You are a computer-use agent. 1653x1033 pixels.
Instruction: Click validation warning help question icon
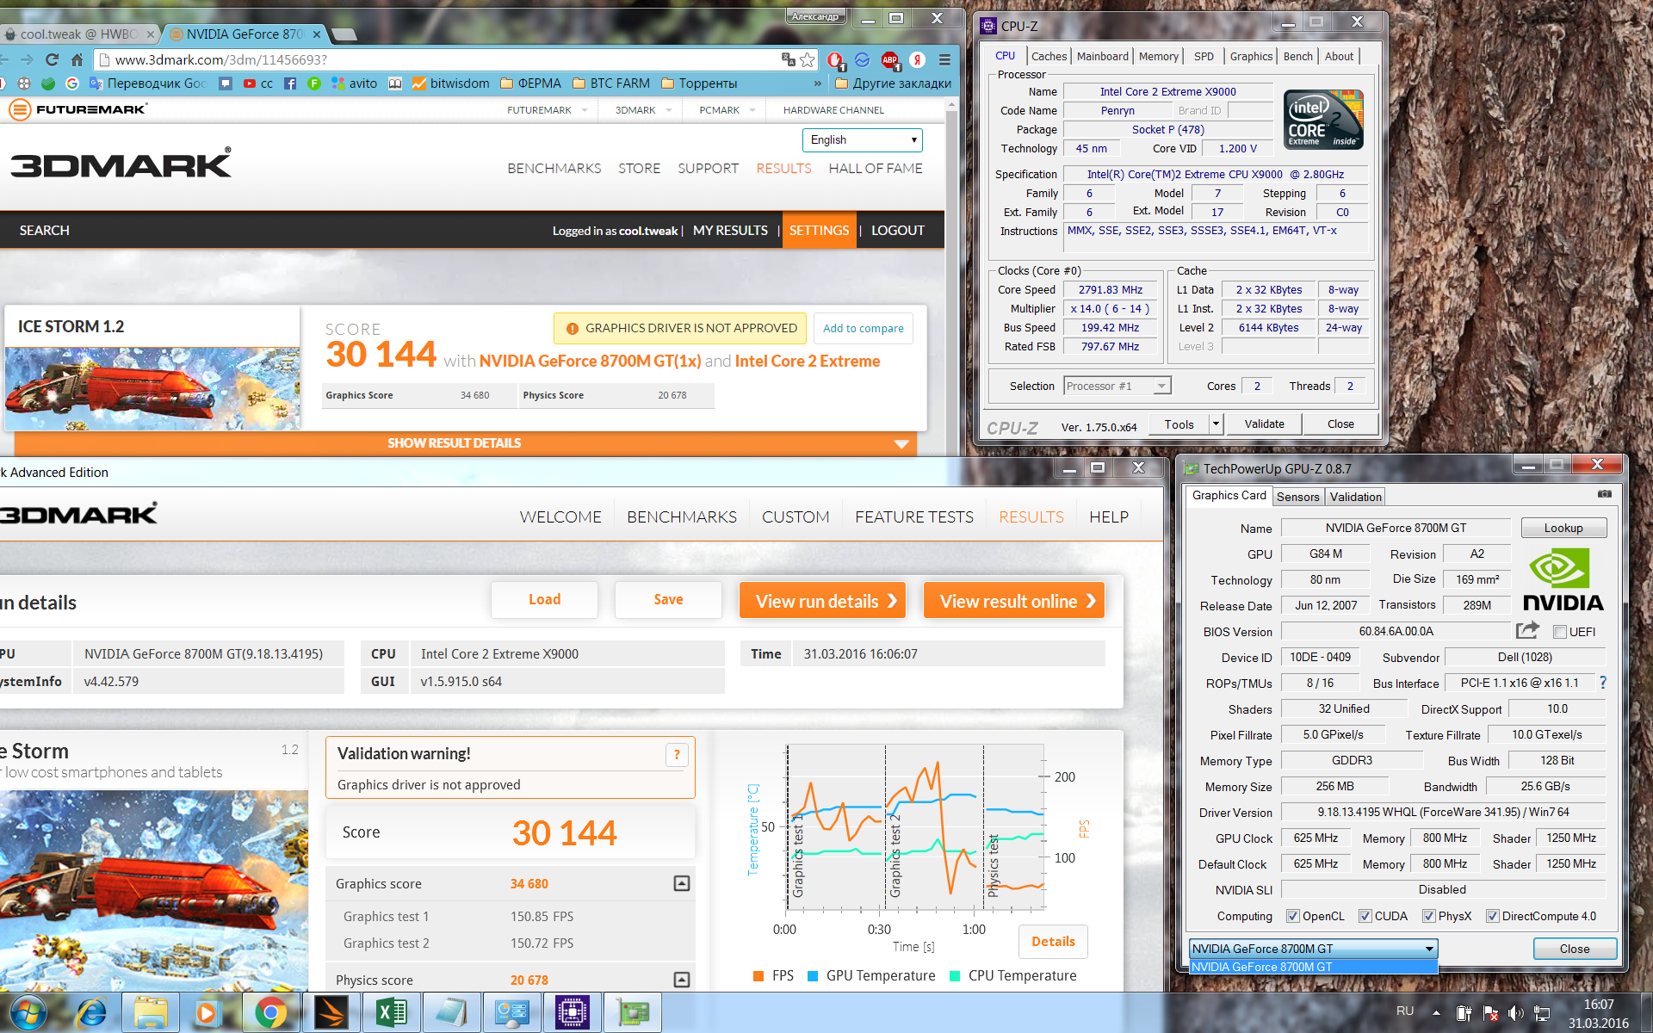677,755
